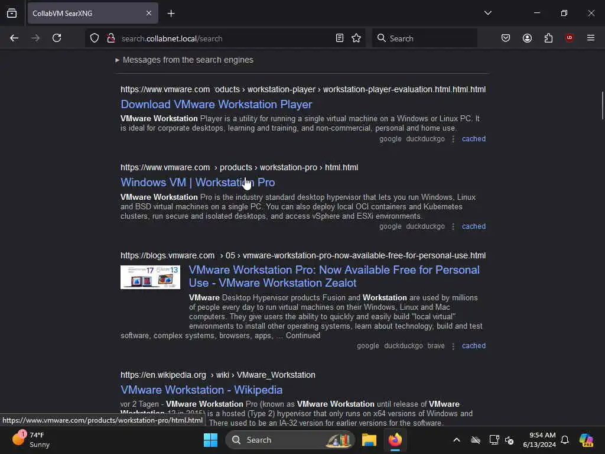605x454 pixels.
Task: Expand Messages from the search engines
Action: click(184, 60)
